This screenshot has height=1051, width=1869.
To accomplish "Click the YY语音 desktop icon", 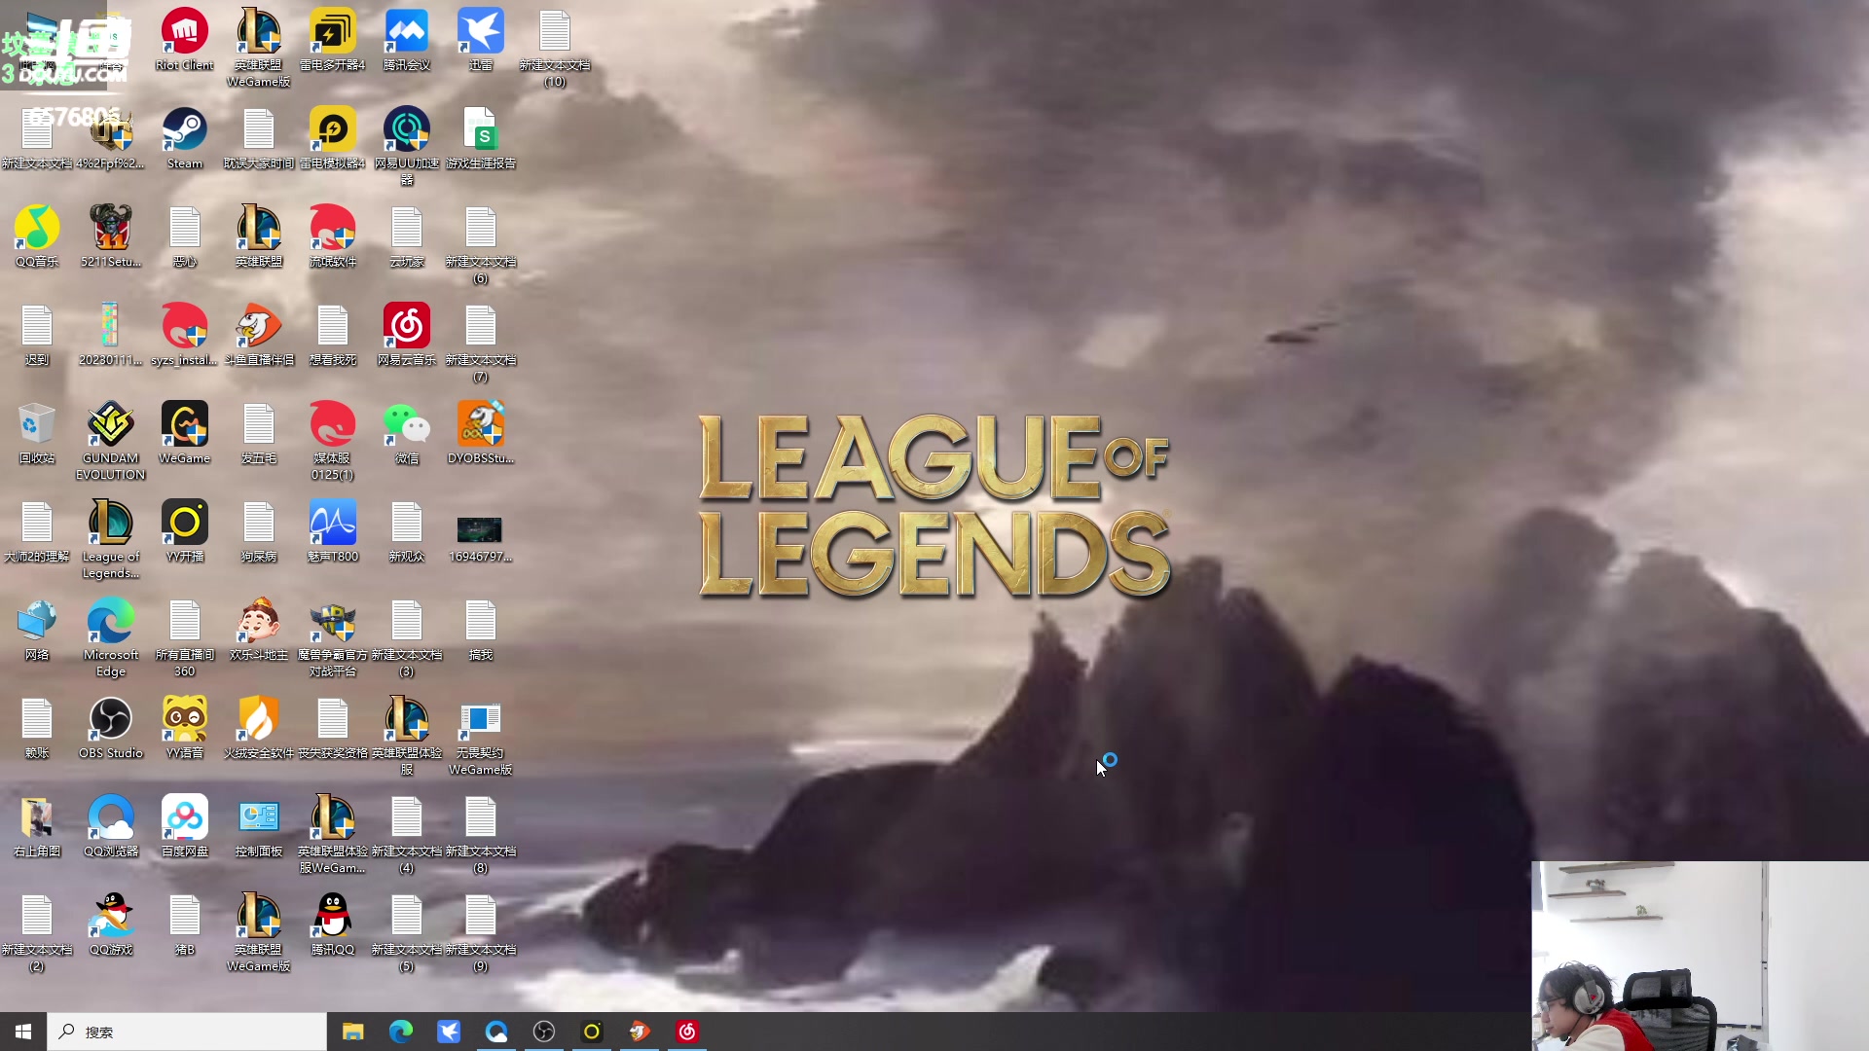I will point(184,729).
